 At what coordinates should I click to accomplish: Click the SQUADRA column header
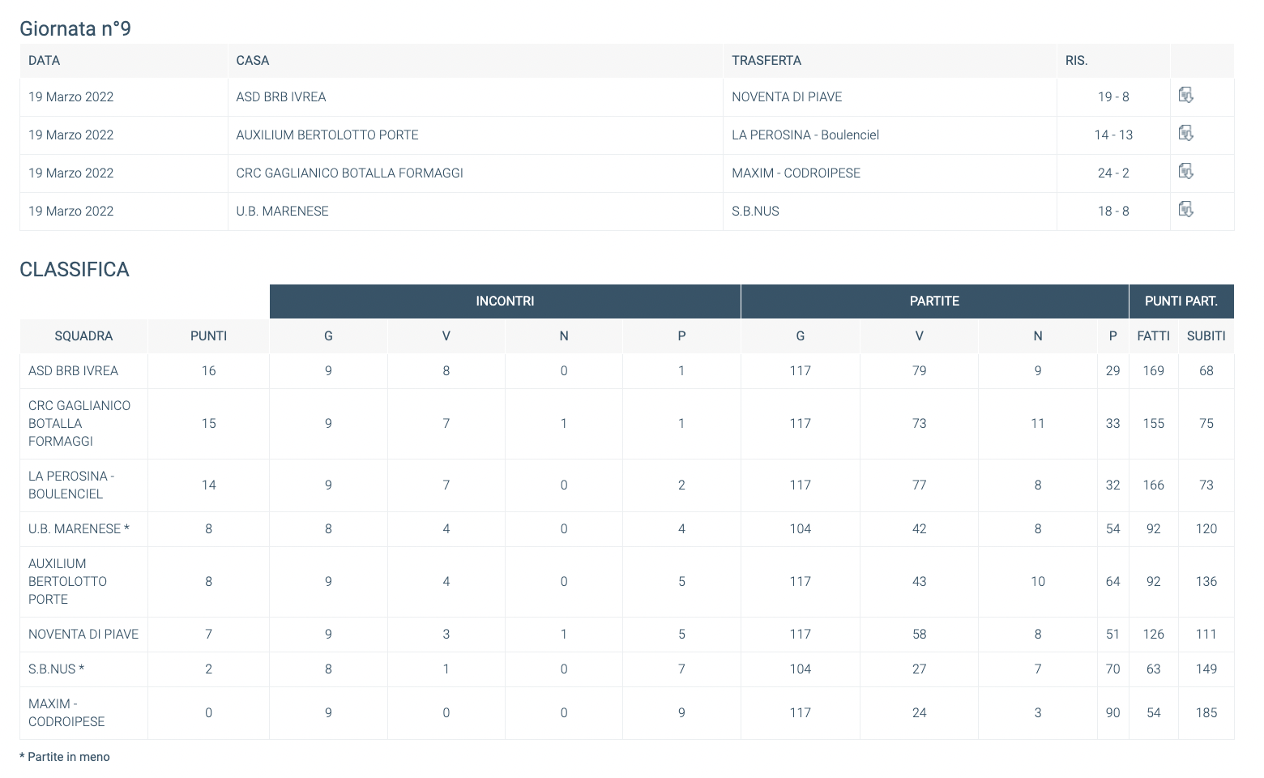[x=83, y=336]
